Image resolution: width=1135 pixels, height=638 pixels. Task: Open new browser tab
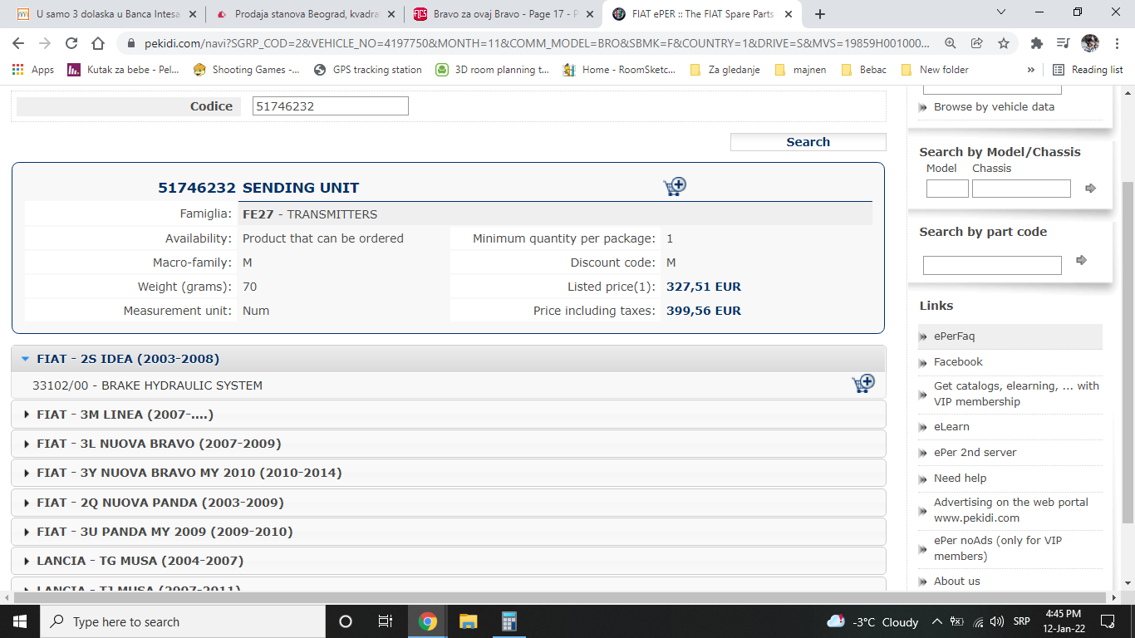820,14
